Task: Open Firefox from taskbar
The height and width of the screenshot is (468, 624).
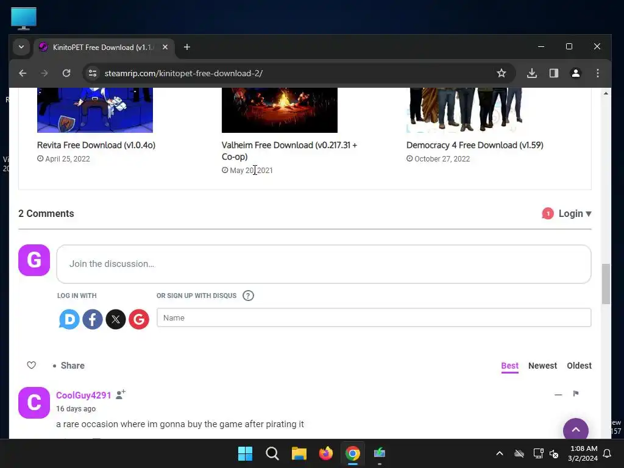Action: point(326,453)
